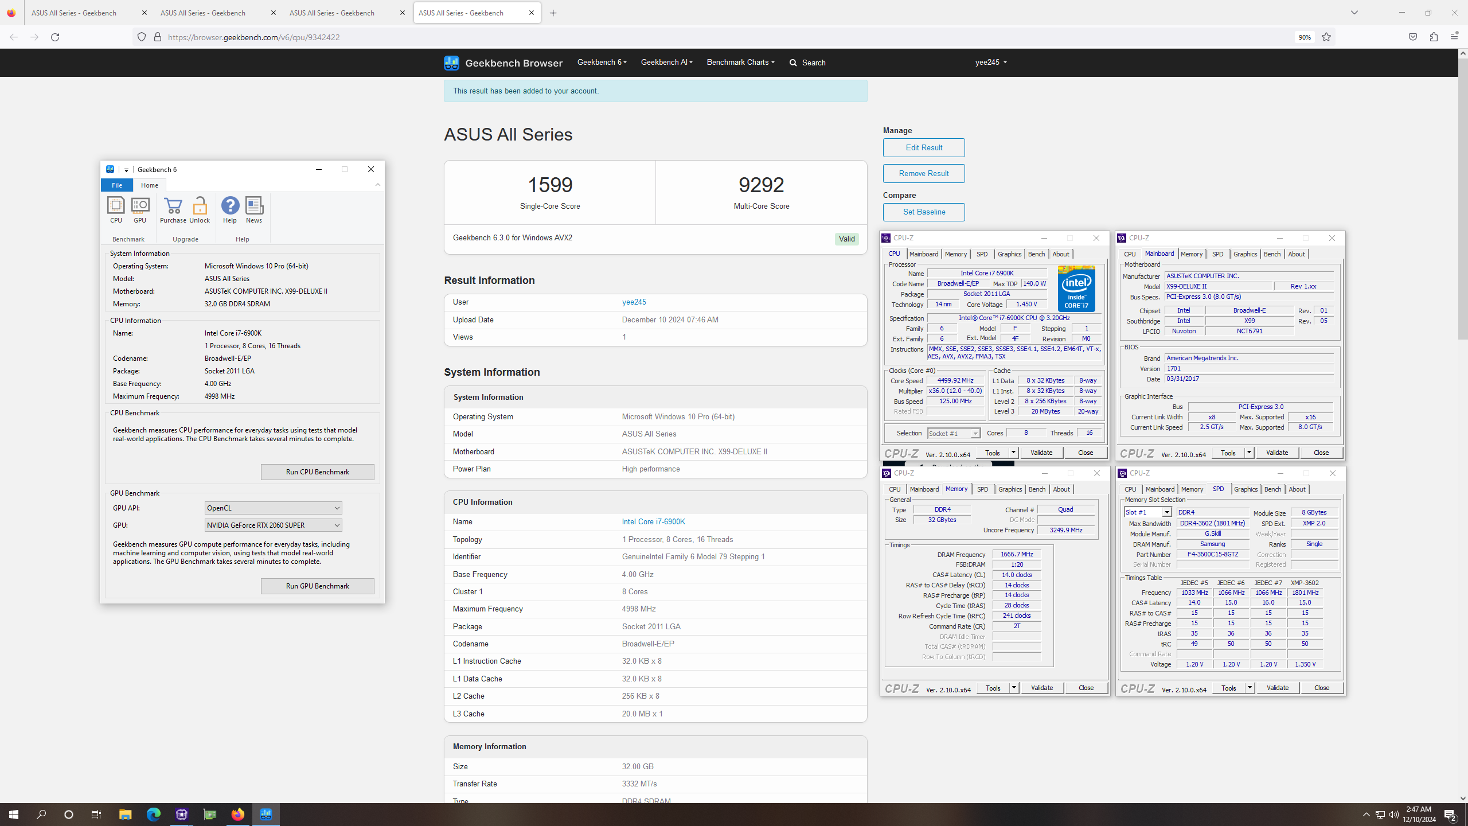The width and height of the screenshot is (1468, 826).
Task: Click the Valid status badge
Action: (x=846, y=239)
